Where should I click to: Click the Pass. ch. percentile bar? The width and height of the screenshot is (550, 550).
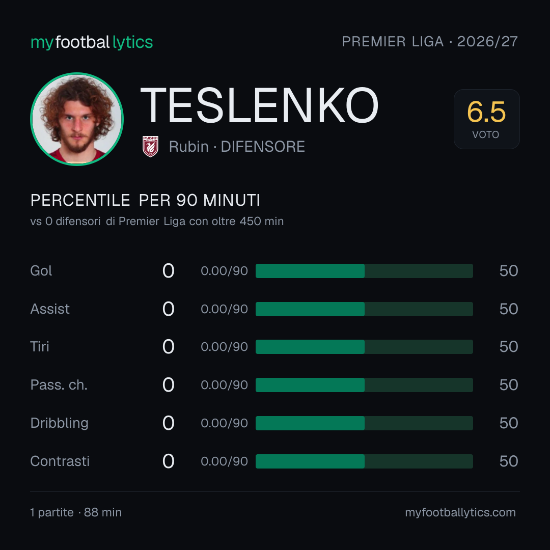click(364, 385)
